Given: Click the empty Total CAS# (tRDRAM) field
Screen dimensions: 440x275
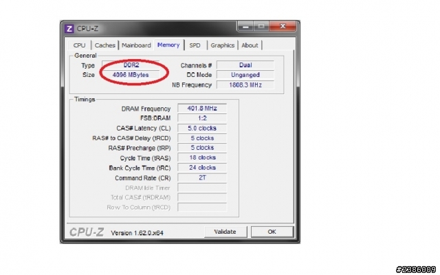Looking at the screenshot, I should 202,197.
